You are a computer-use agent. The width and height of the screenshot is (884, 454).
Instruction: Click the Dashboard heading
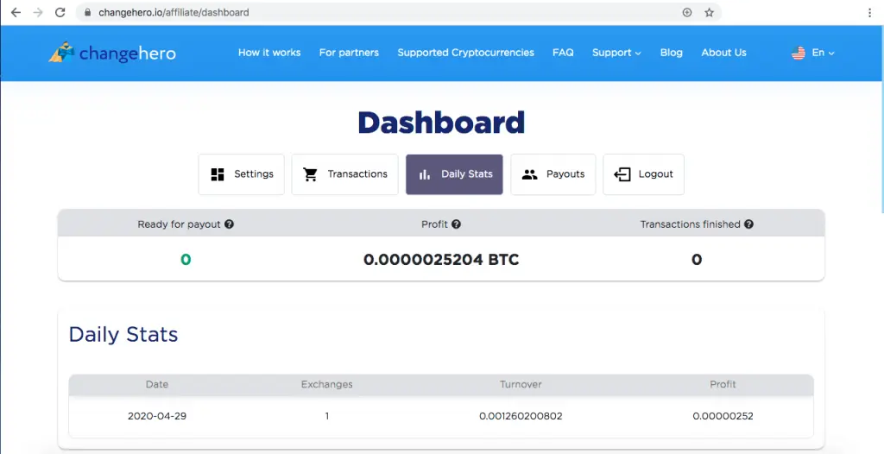pos(441,123)
